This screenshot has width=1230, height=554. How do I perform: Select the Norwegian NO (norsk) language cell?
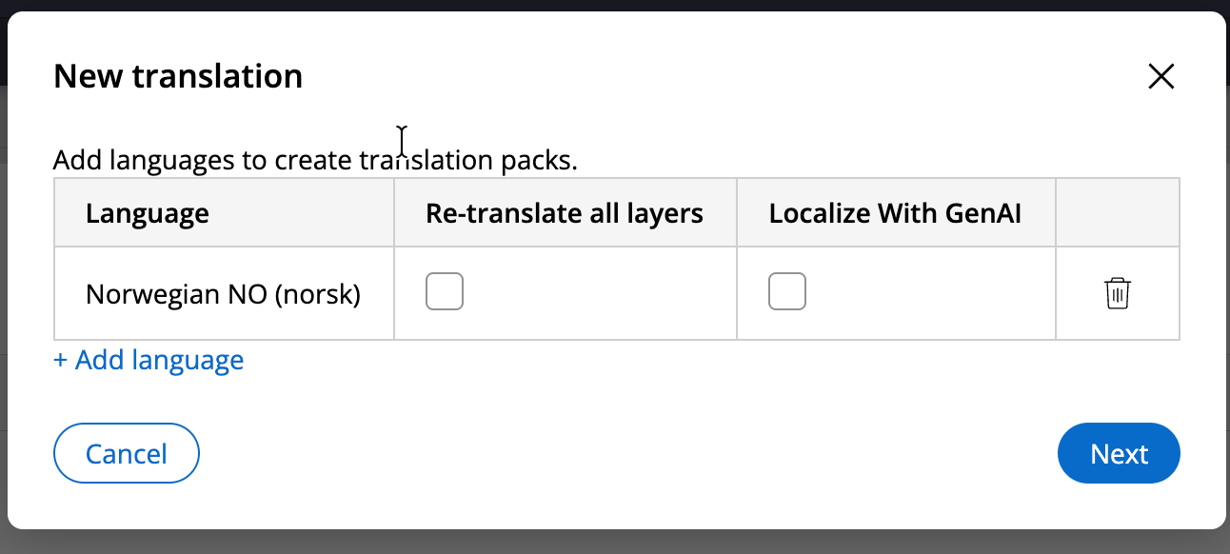tap(223, 295)
